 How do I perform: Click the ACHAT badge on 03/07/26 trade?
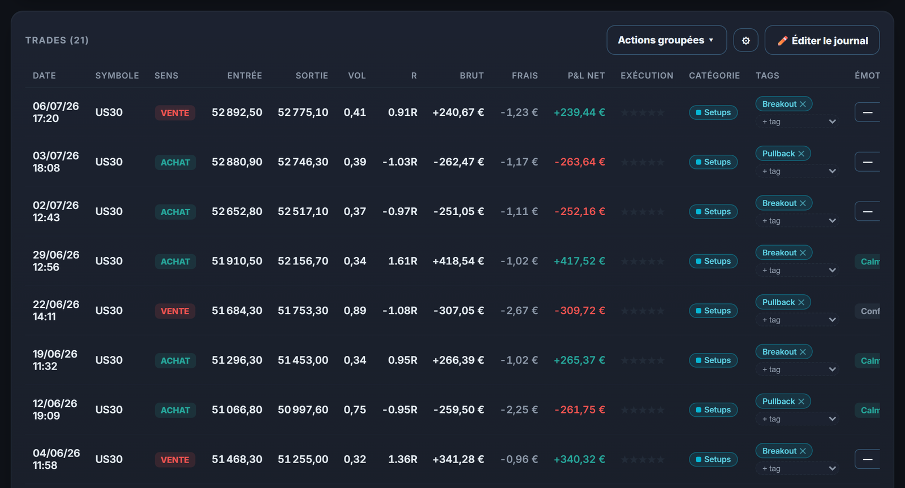coord(175,163)
